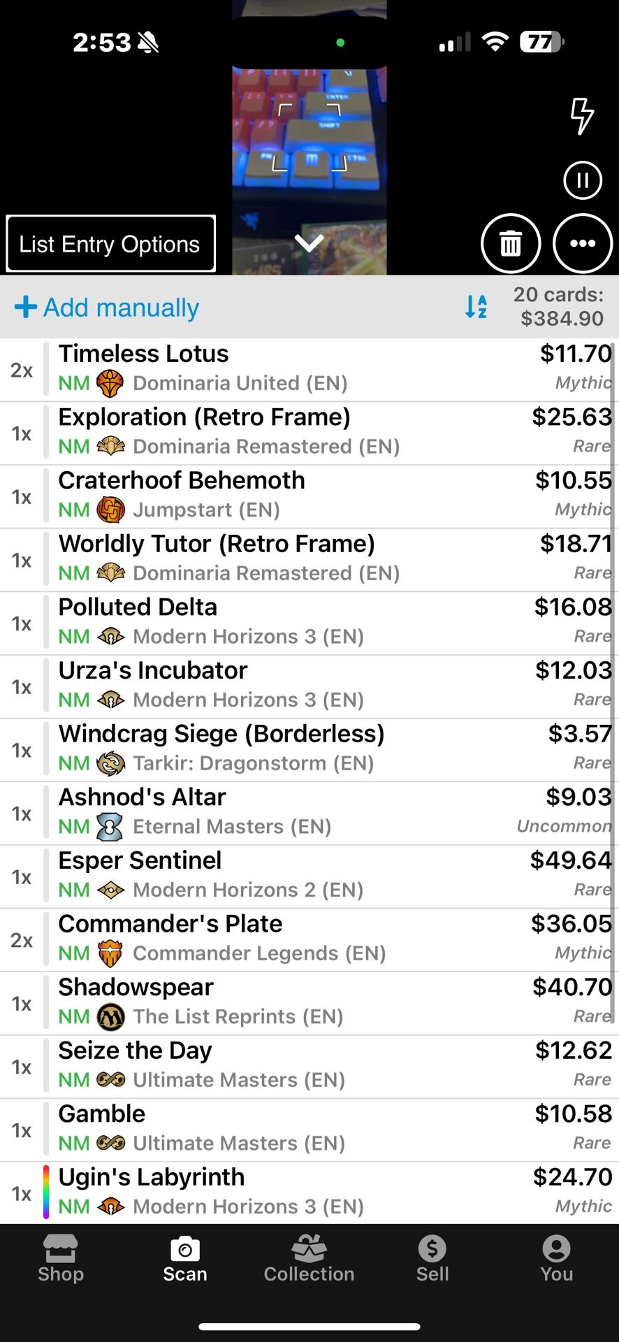This screenshot has width=619, height=1342.
Task: Tap the Jumpstart set symbol
Action: pyautogui.click(x=110, y=510)
